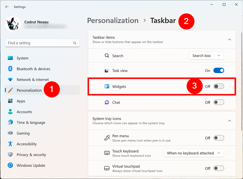The image size is (243, 179).
Task: Click the magnifier icon in search box
Action: point(75,43)
